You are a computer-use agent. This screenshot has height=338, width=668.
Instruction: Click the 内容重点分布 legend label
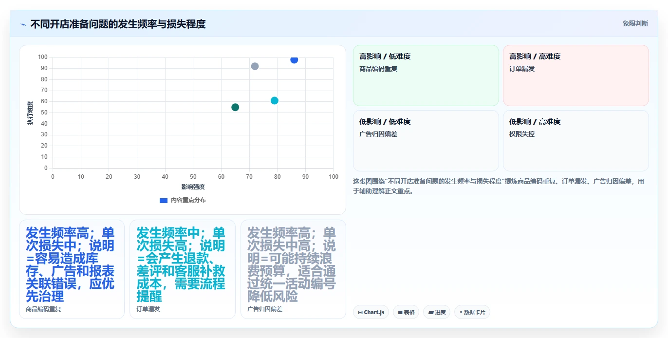point(188,200)
